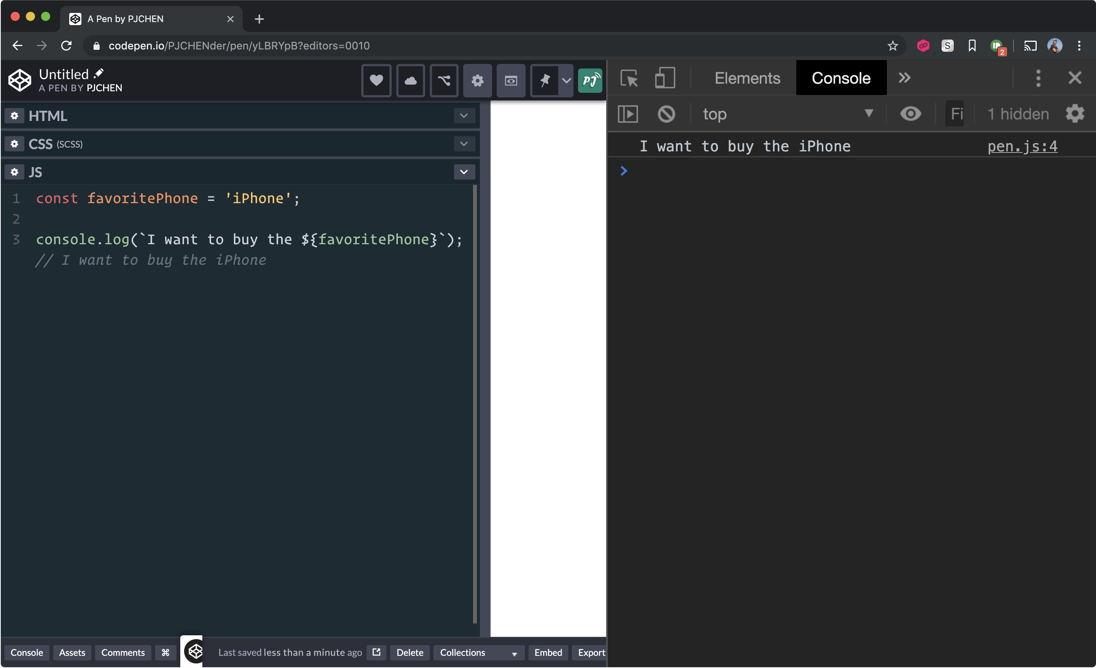Show DevTools console sidebar icon

[x=627, y=114]
